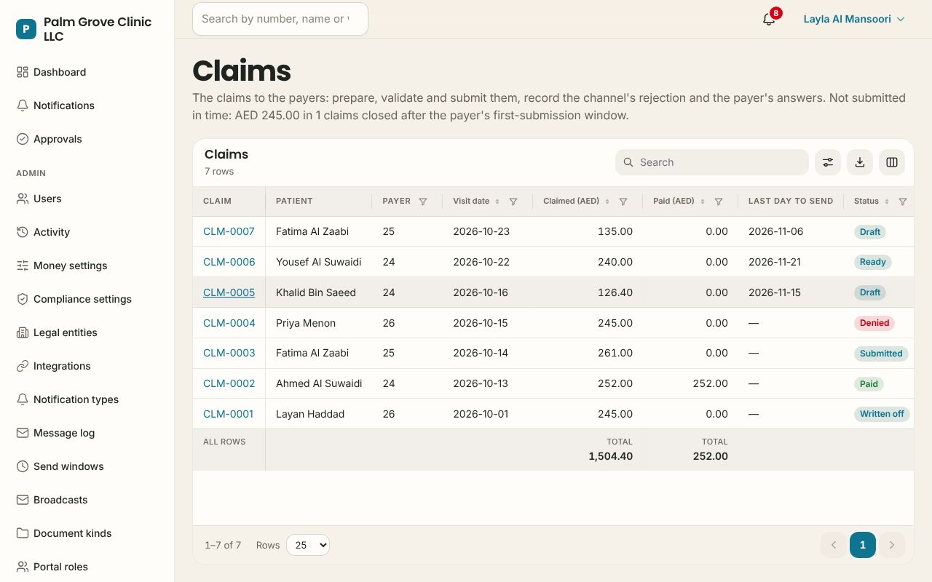Open Integrations in the sidebar
Viewport: 932px width, 582px height.
(87, 366)
